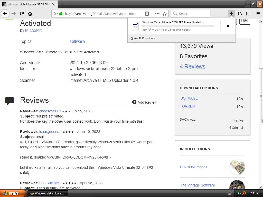Click the product key VMCB9-FDRV6-6CDQM-RV23K-RP8F7 text
This screenshot has height=197, width=263.
point(79,157)
